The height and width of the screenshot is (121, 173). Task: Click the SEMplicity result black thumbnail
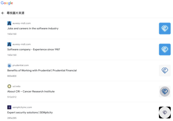tap(165, 112)
